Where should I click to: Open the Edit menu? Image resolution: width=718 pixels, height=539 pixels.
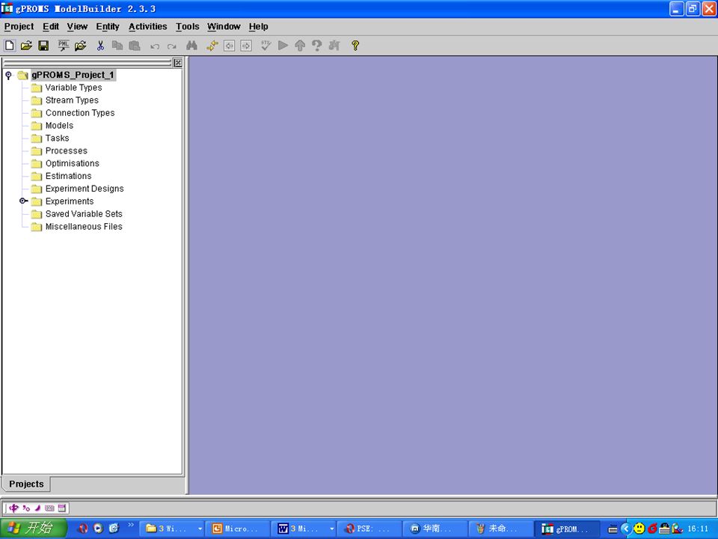(x=50, y=27)
